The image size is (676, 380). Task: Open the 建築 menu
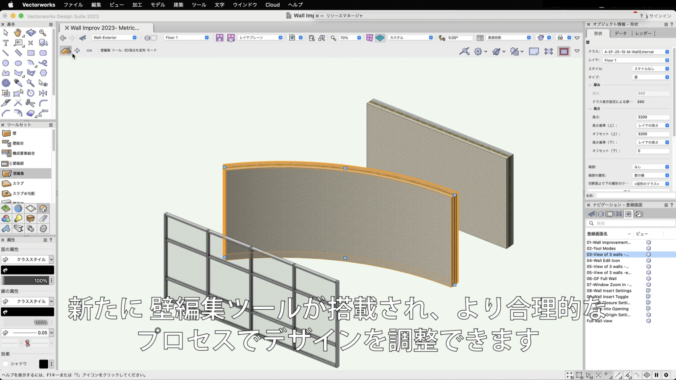point(178,5)
